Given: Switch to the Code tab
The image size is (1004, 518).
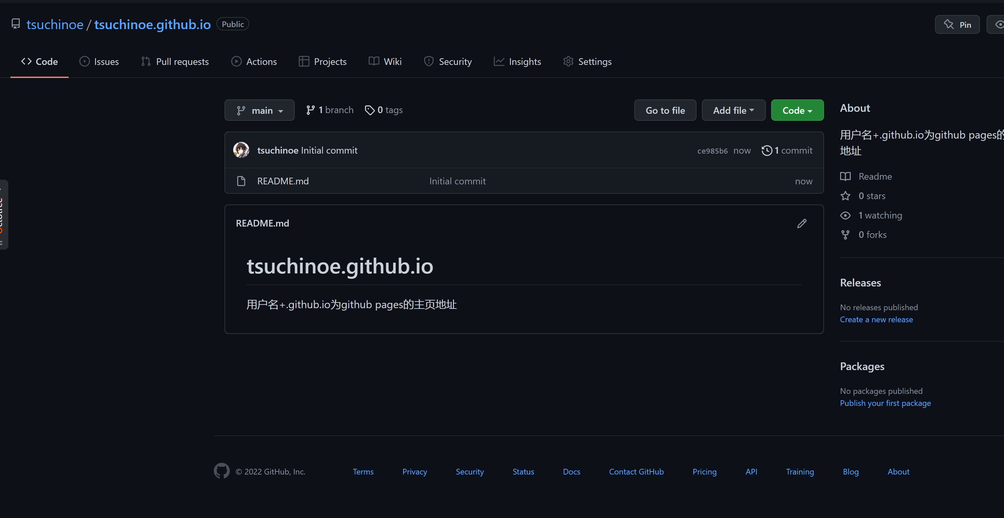Looking at the screenshot, I should 39,62.
